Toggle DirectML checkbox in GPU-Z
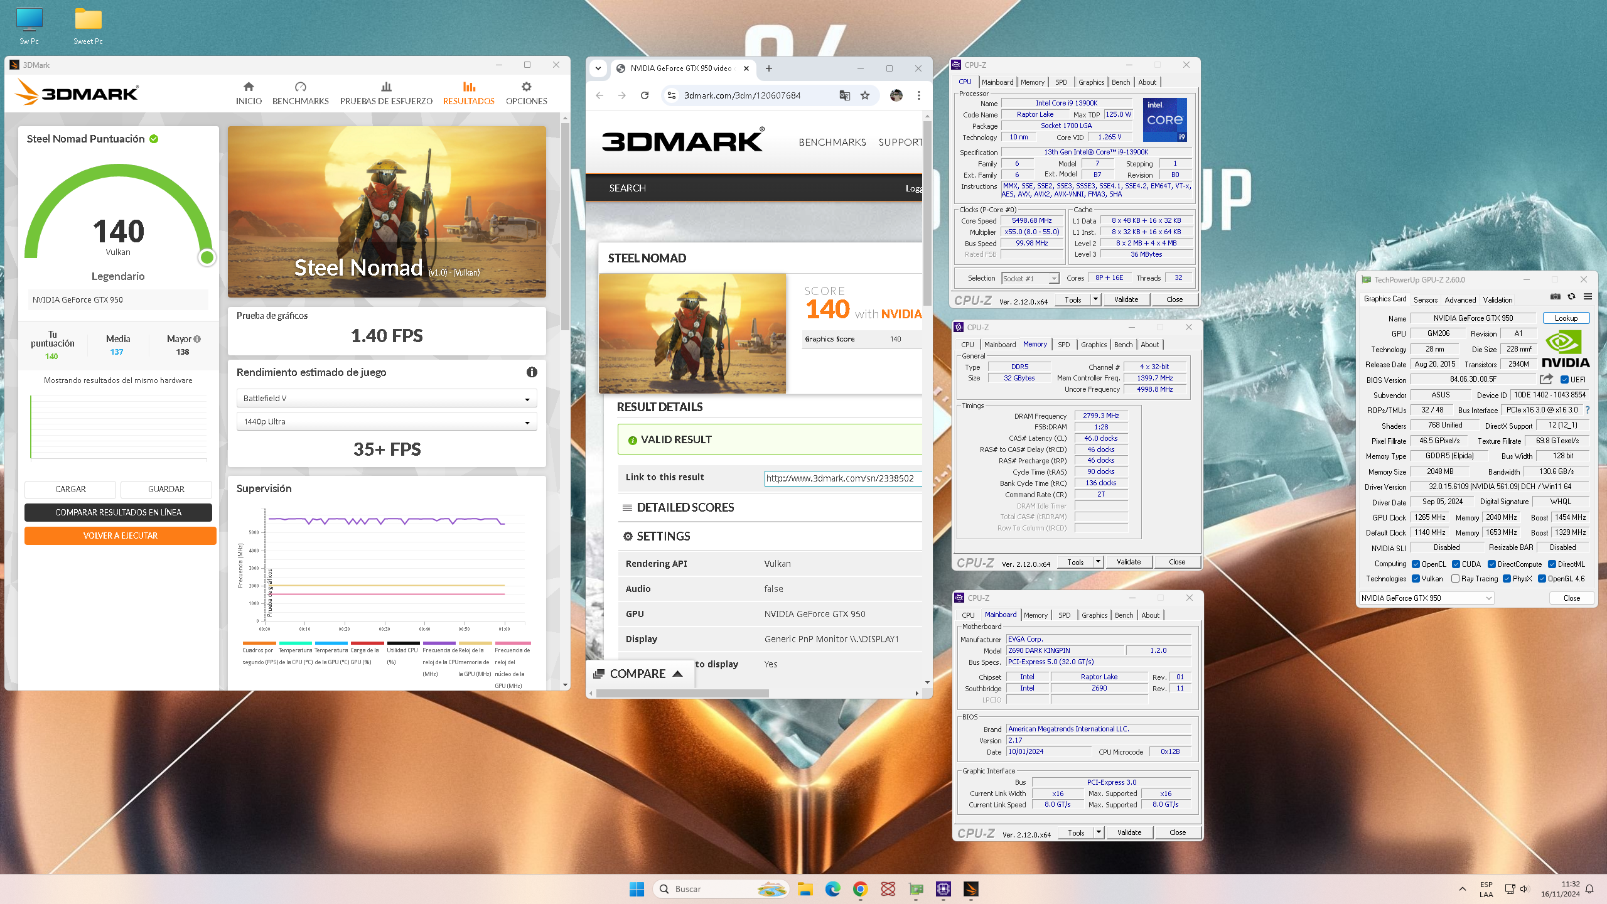 click(1552, 564)
